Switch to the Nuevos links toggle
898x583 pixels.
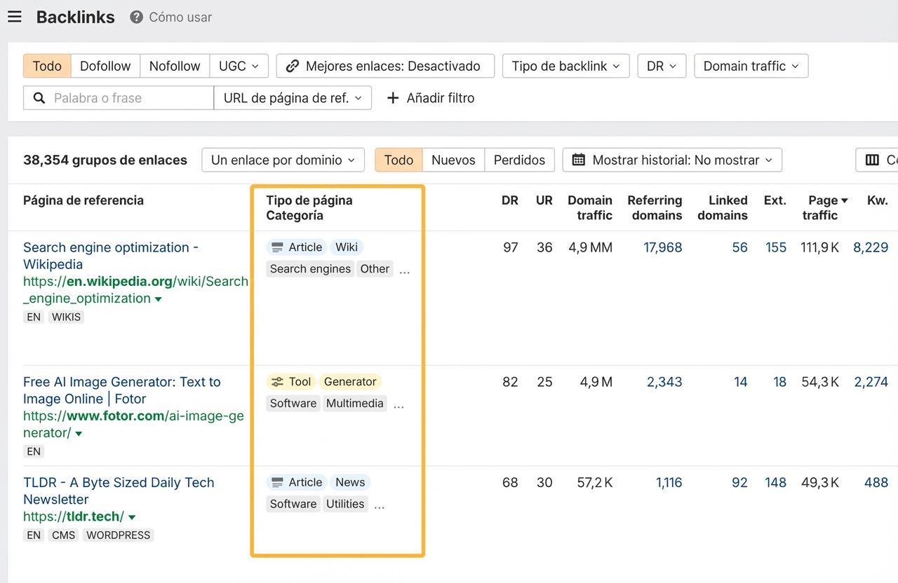pos(453,160)
